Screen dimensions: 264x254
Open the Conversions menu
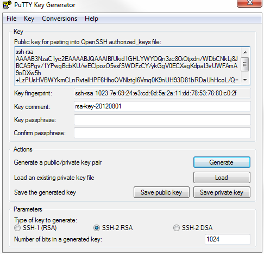click(x=60, y=19)
